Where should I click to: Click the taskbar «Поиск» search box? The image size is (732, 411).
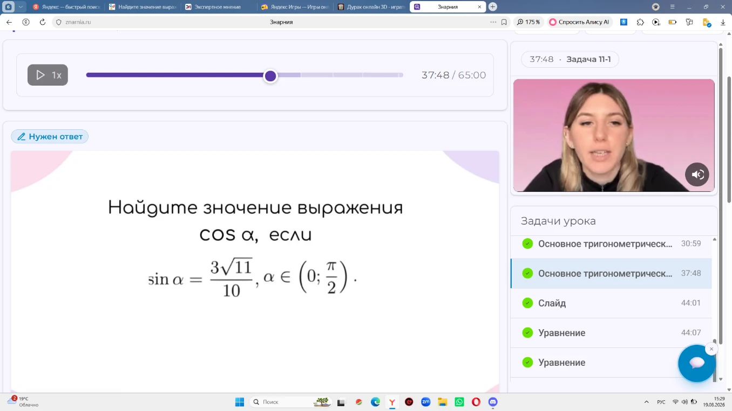(x=292, y=402)
